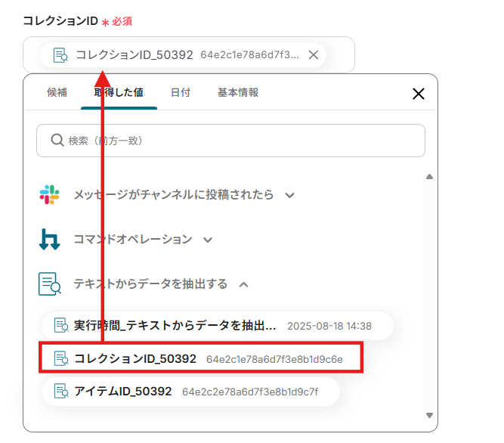Click the Slack logo icon
Screen dimensions: 504x443
click(50, 194)
